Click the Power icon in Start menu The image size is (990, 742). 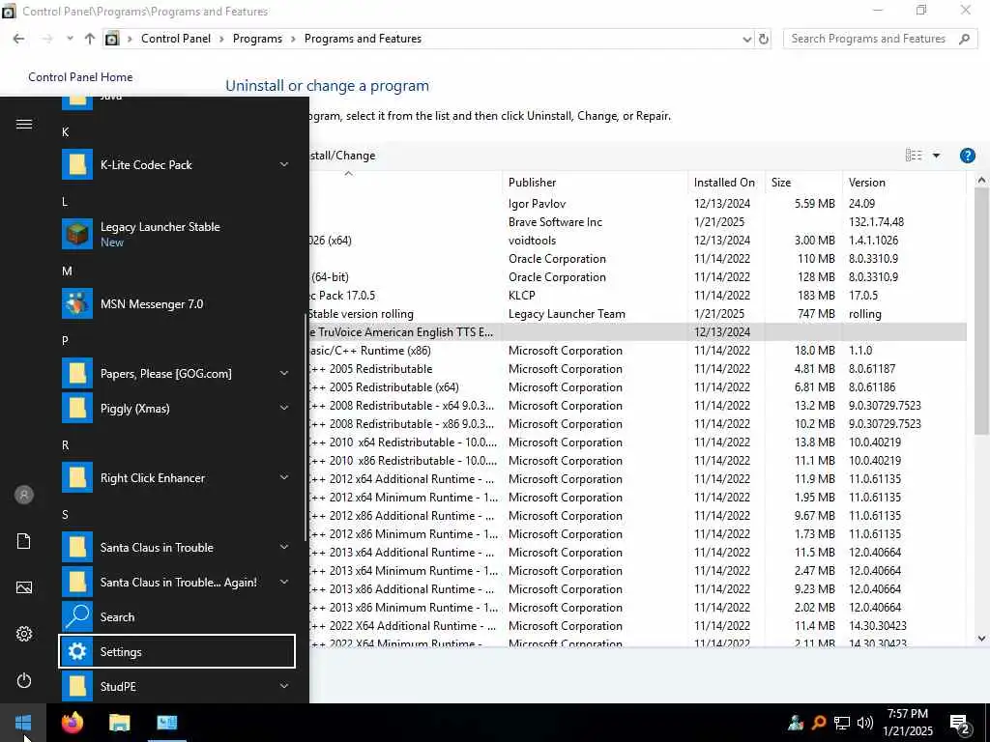[24, 680]
